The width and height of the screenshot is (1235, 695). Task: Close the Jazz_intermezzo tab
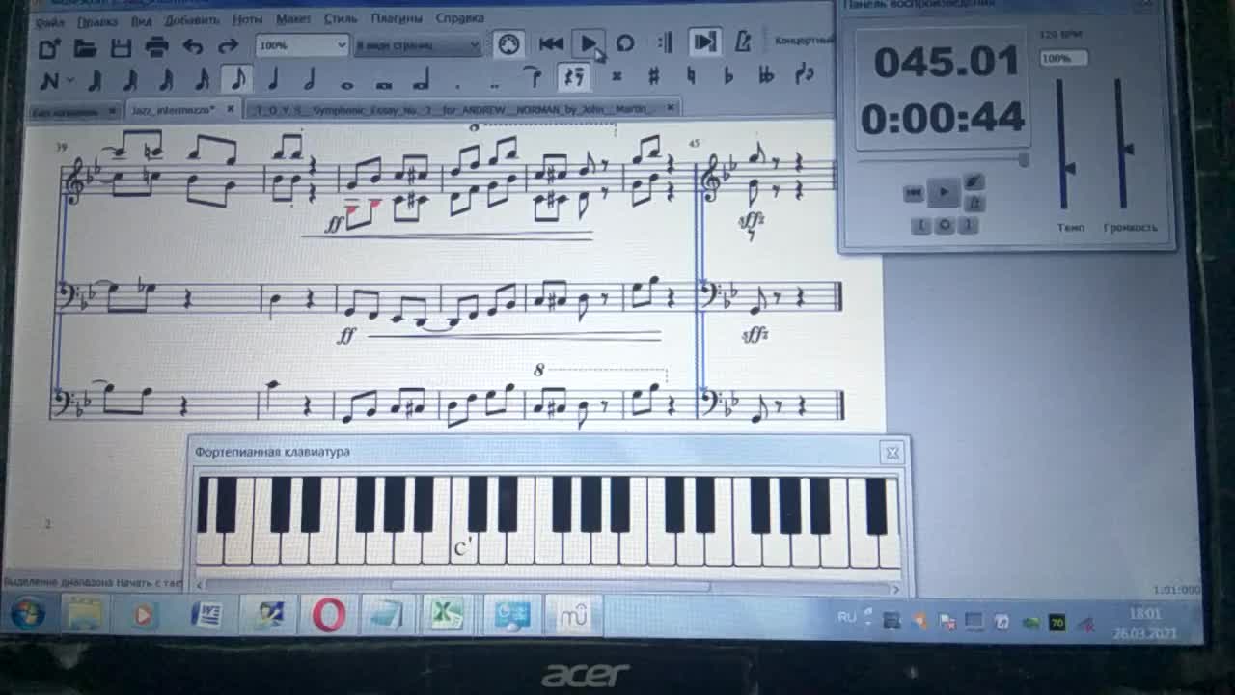tap(231, 109)
